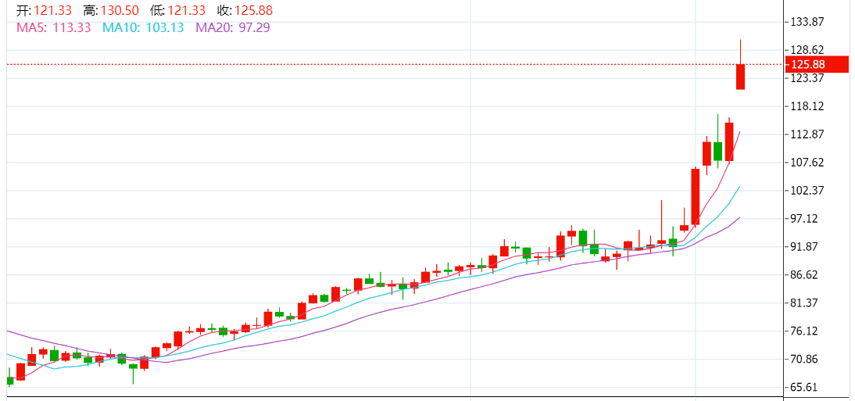
Task: Click the red current-price tag 125.88
Action: tap(817, 64)
